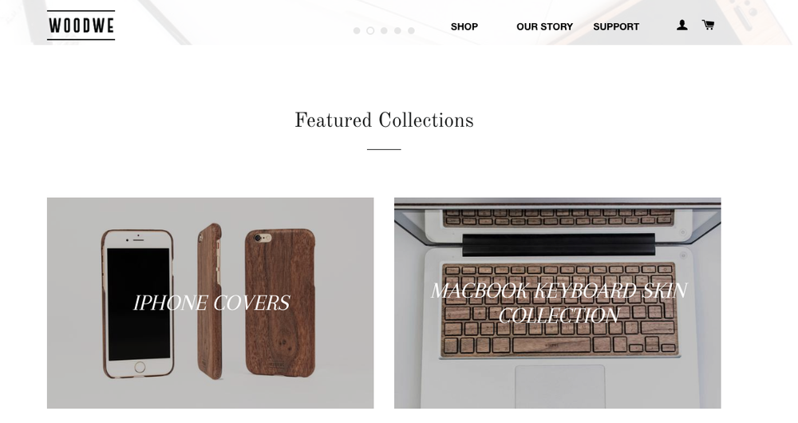Open the OUR STORY page
The image size is (798, 423).
544,26
